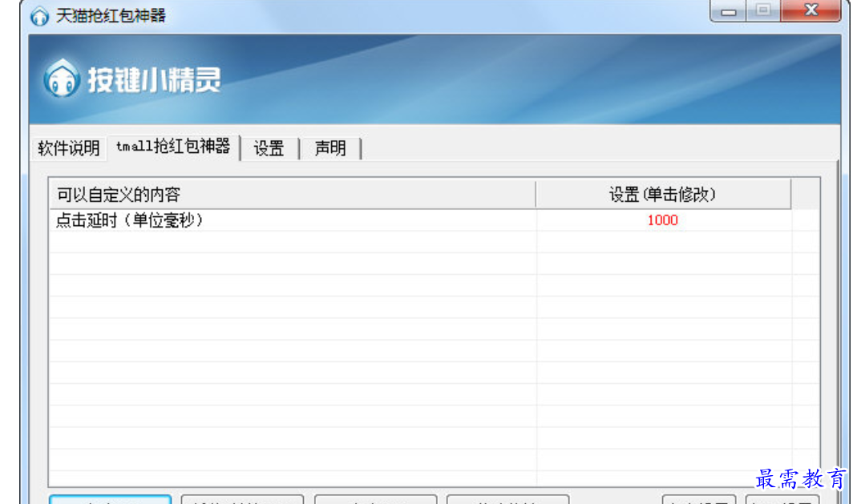Viewport: 853px width, 504px height.
Task: Select the 点击延时（单位毫秒） row label
Action: tap(130, 220)
